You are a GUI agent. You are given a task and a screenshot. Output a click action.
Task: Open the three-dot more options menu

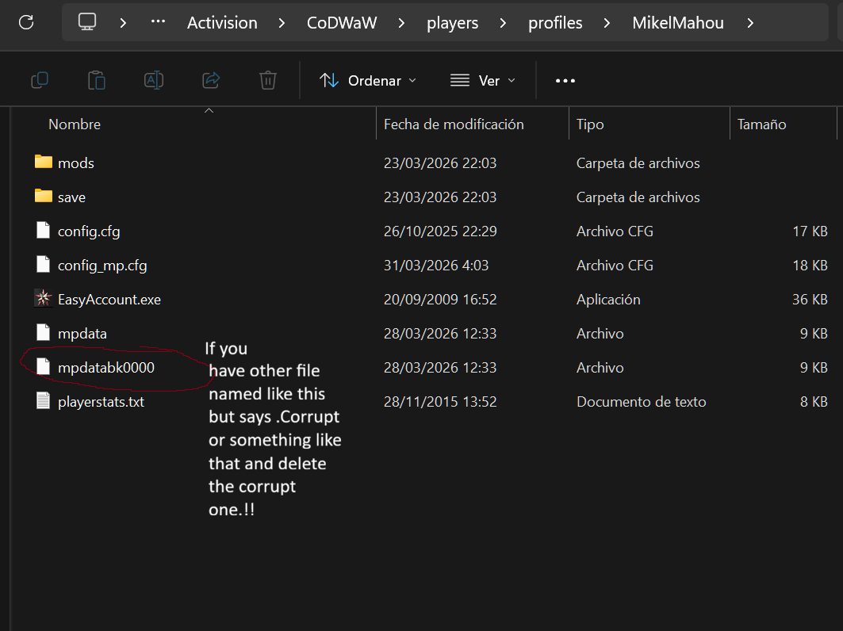click(x=565, y=81)
